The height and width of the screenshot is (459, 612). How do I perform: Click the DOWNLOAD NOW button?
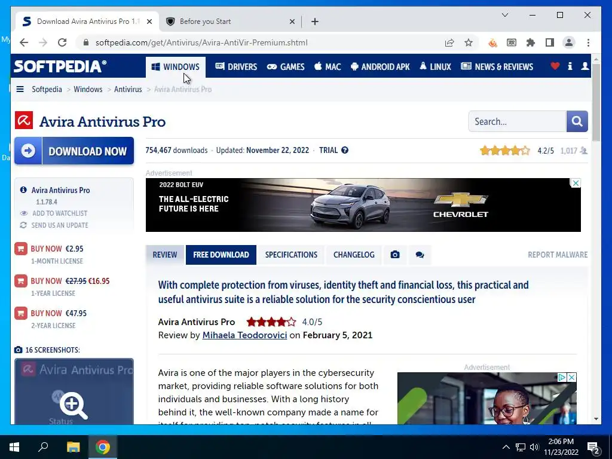[x=74, y=151]
